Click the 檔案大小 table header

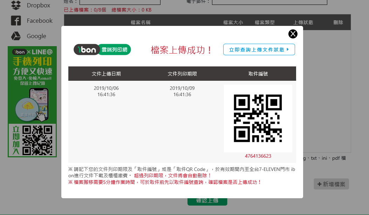(x=233, y=22)
